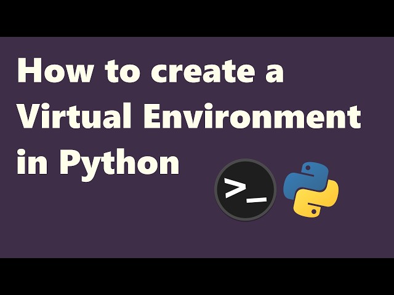Click the Python logo
This screenshot has width=394, height=295.
click(x=311, y=190)
